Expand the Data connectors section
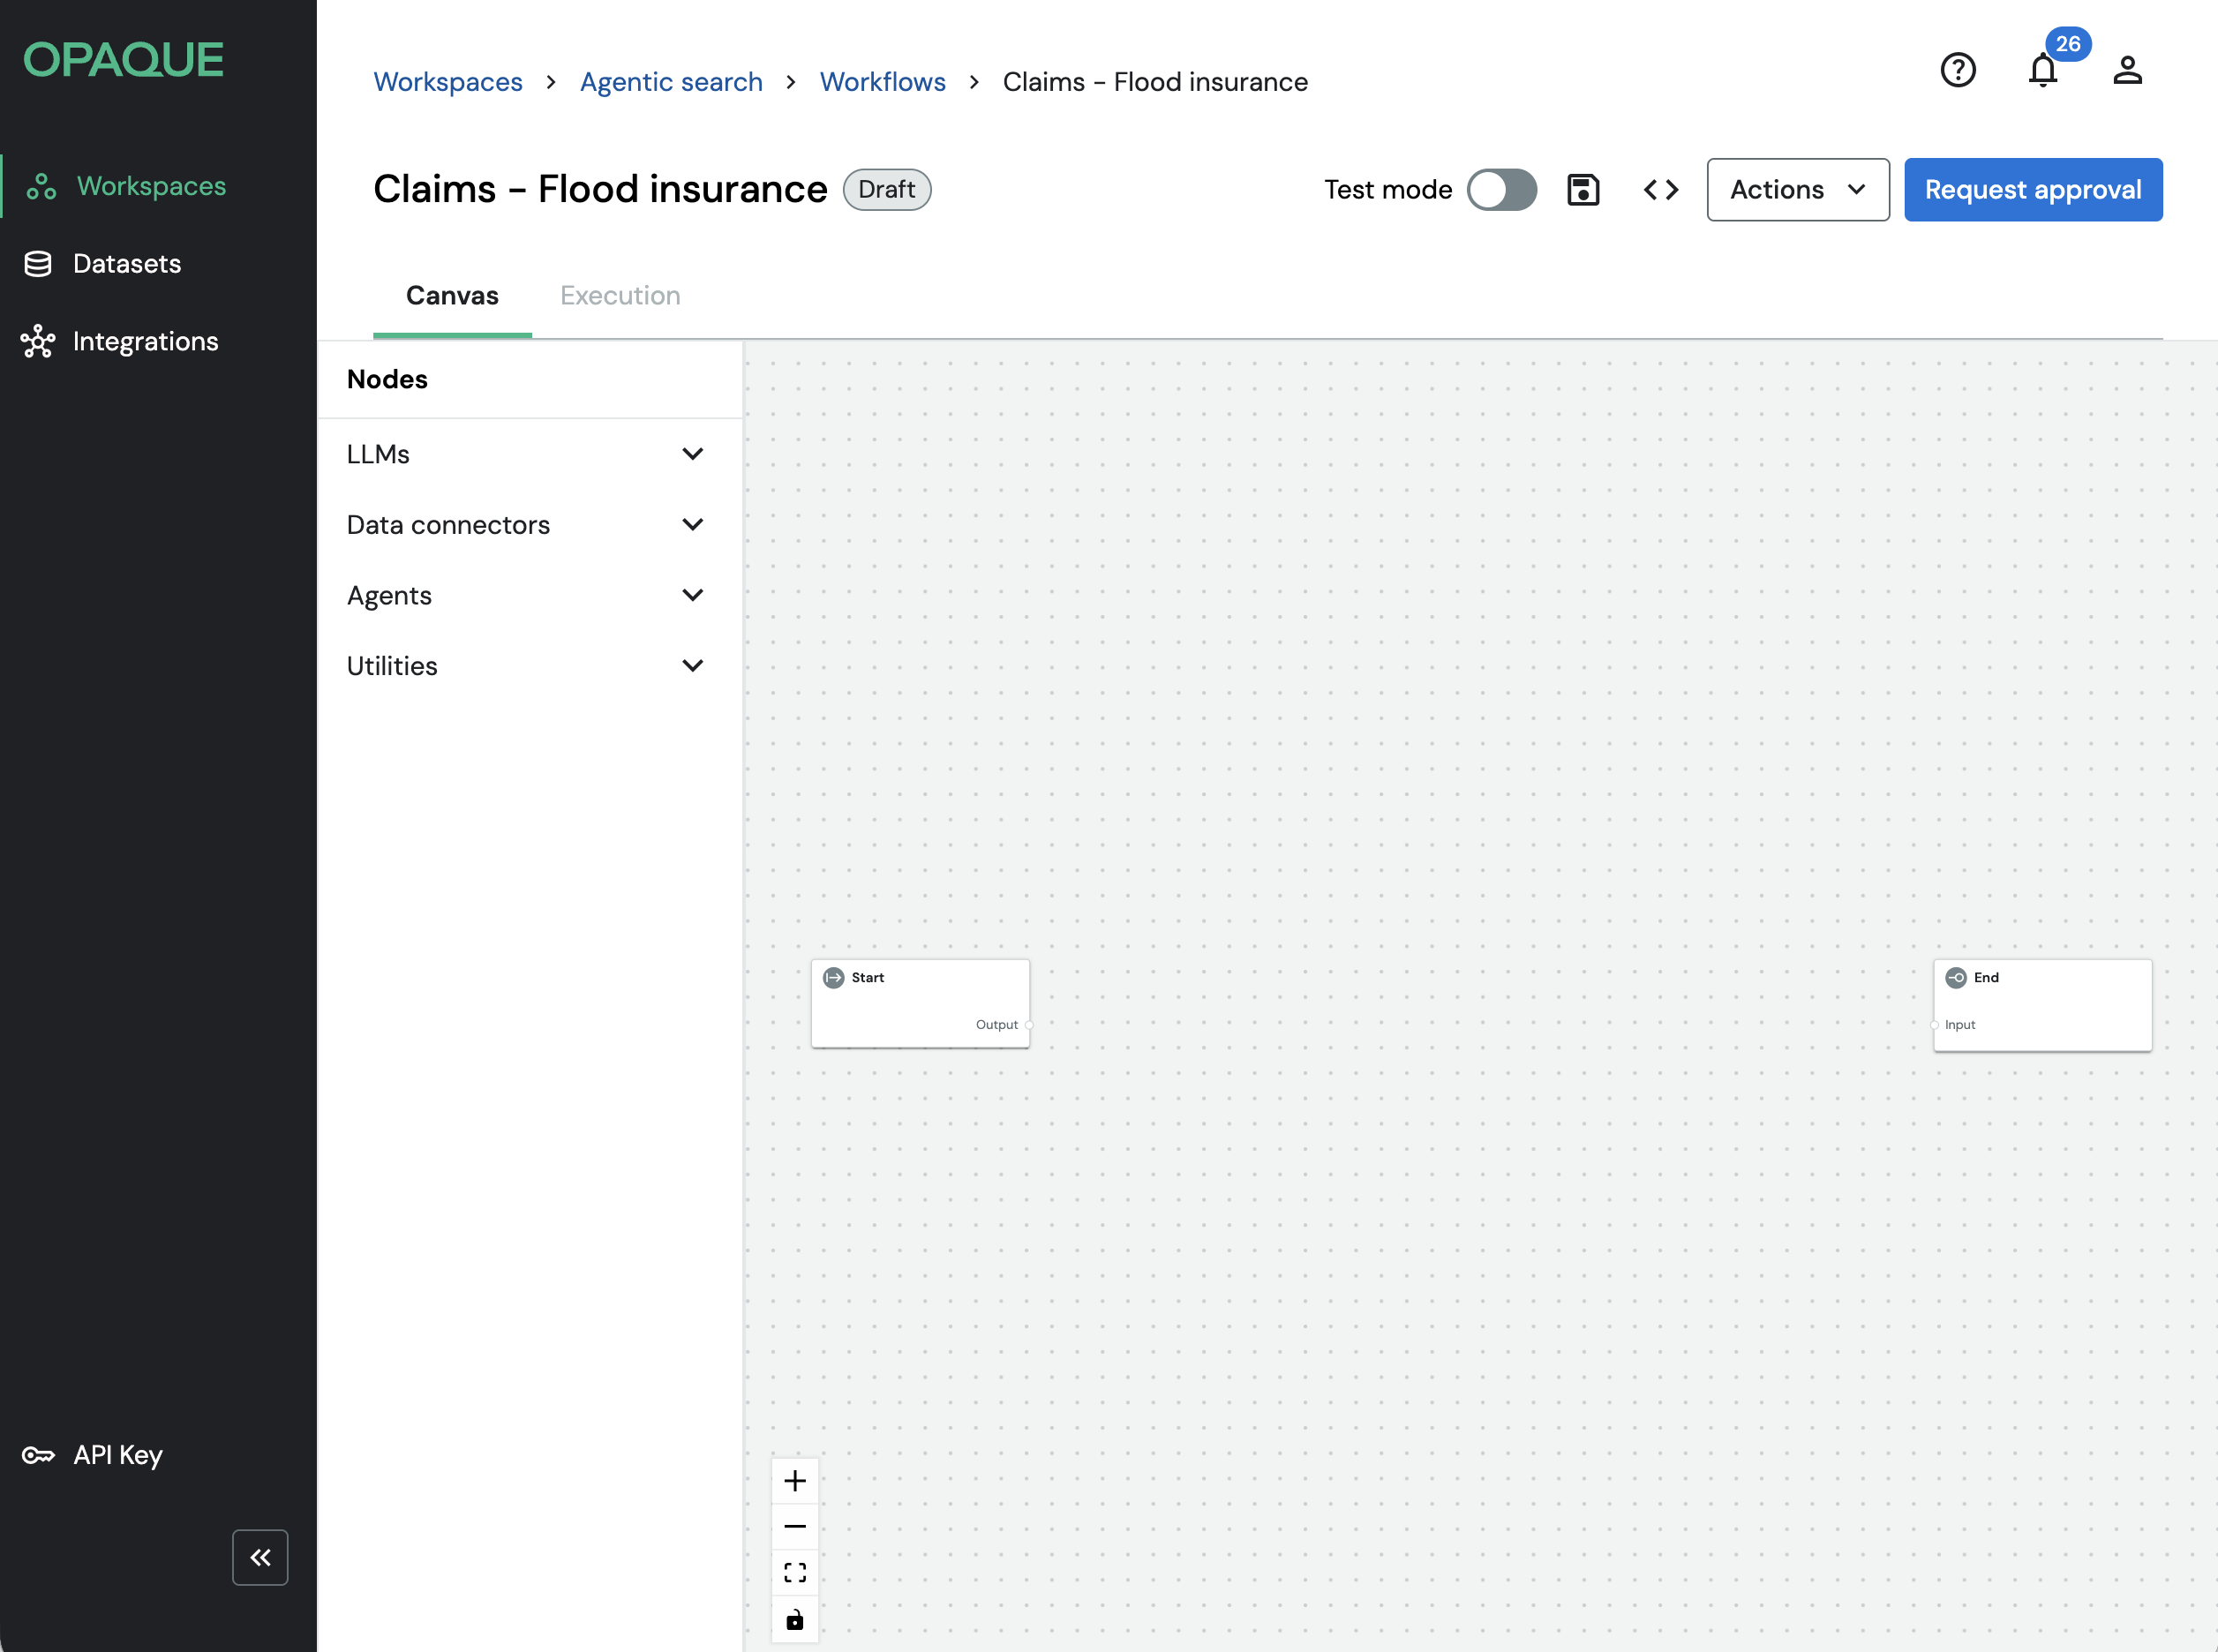This screenshot has width=2218, height=1652. click(525, 525)
